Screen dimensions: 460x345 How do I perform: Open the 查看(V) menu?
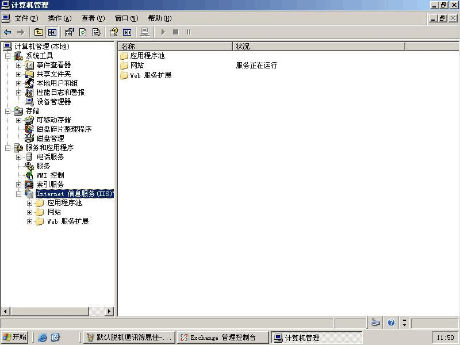click(x=93, y=18)
